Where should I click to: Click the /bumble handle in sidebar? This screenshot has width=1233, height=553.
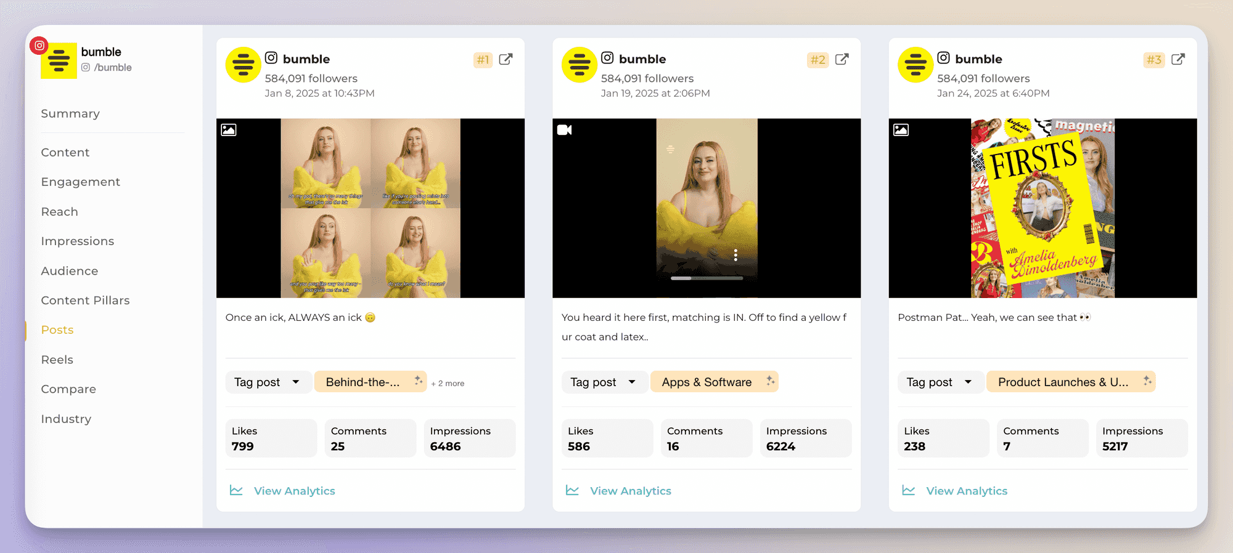[x=113, y=67]
